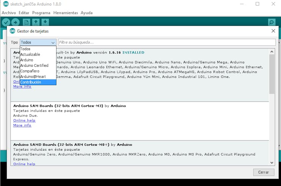The width and height of the screenshot is (281, 186).
Task: Click the Open sketch up-arrow icon
Action: click(36, 22)
